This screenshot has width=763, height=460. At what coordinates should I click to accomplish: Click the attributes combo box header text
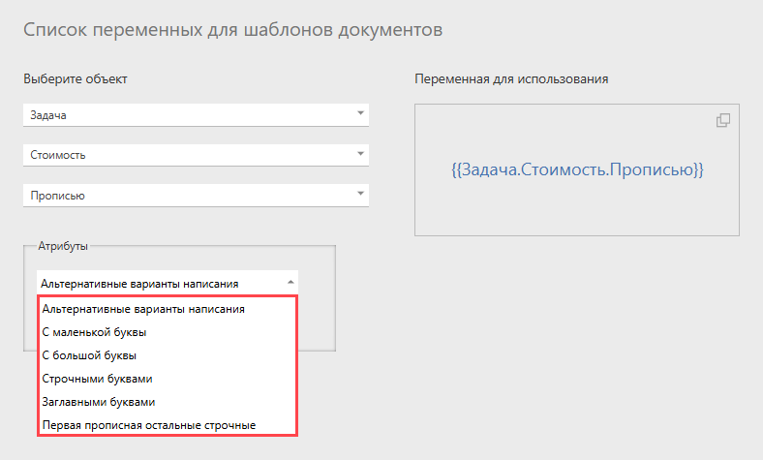pos(139,284)
